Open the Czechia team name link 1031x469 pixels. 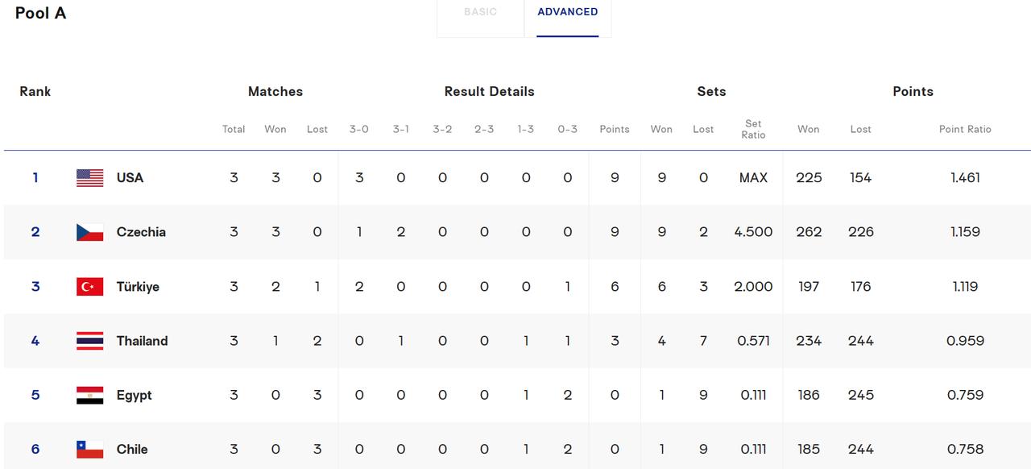[141, 232]
